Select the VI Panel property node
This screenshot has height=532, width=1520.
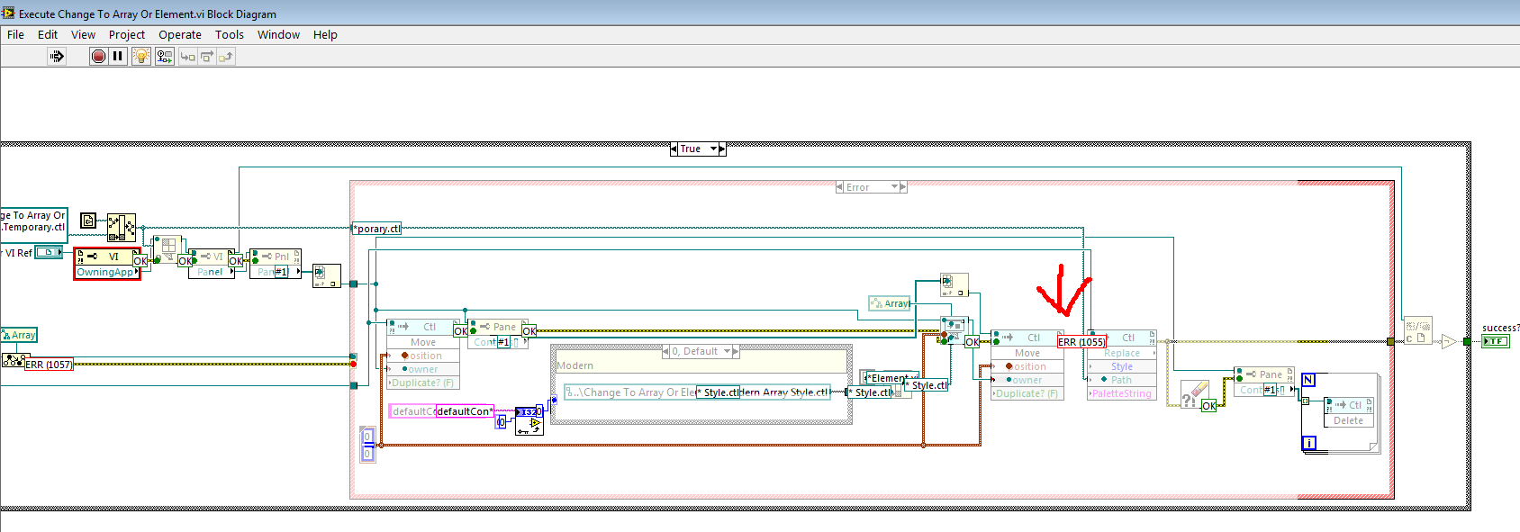[x=211, y=264]
